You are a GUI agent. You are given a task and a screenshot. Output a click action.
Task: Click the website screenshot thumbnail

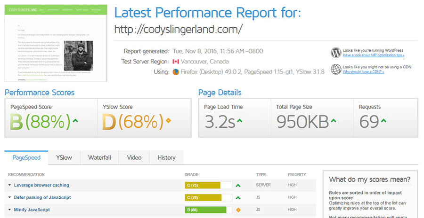tap(56, 43)
